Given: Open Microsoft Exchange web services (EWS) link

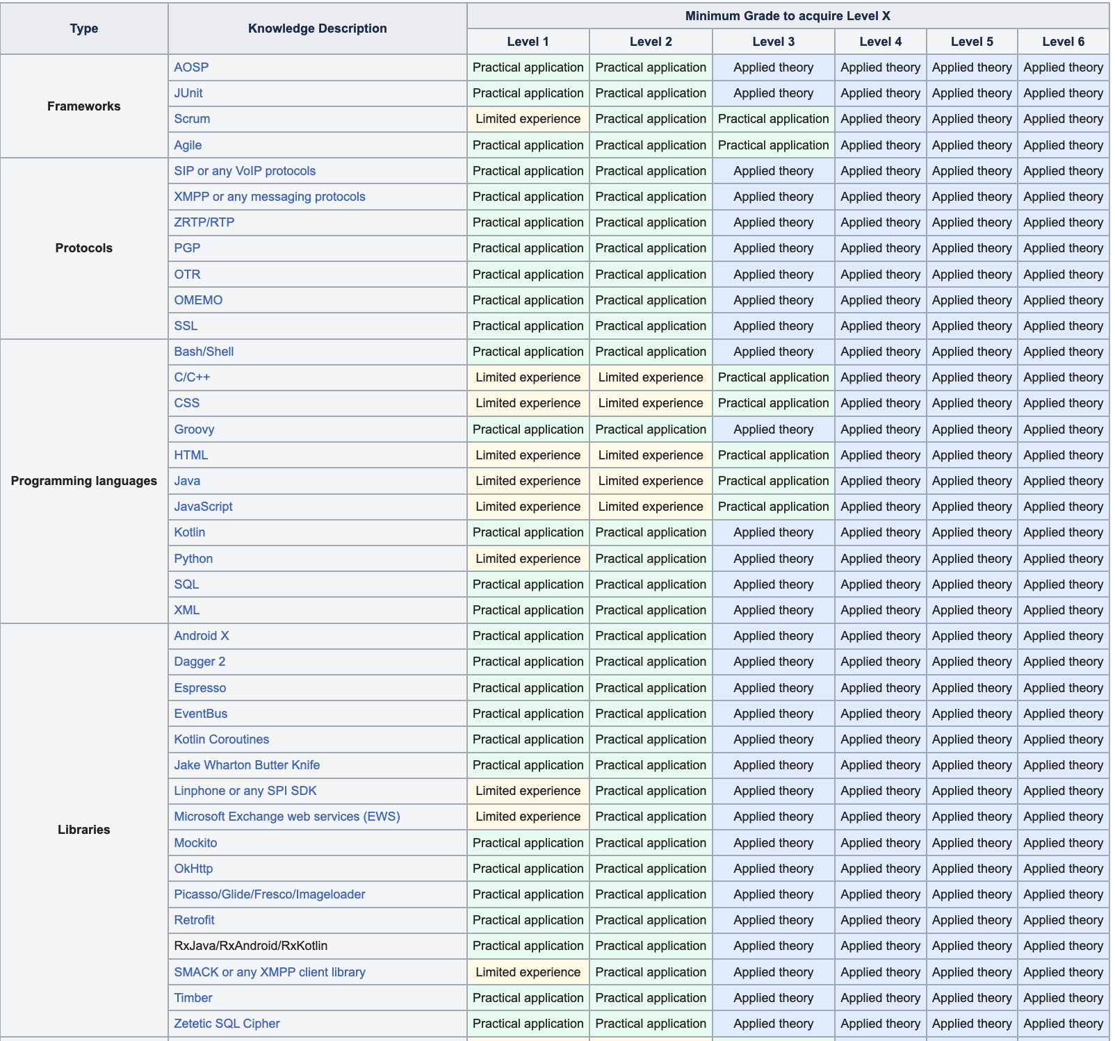Looking at the screenshot, I should [x=287, y=817].
